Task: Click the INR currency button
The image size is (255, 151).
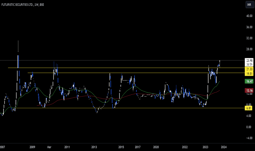Action: (x=249, y=5)
